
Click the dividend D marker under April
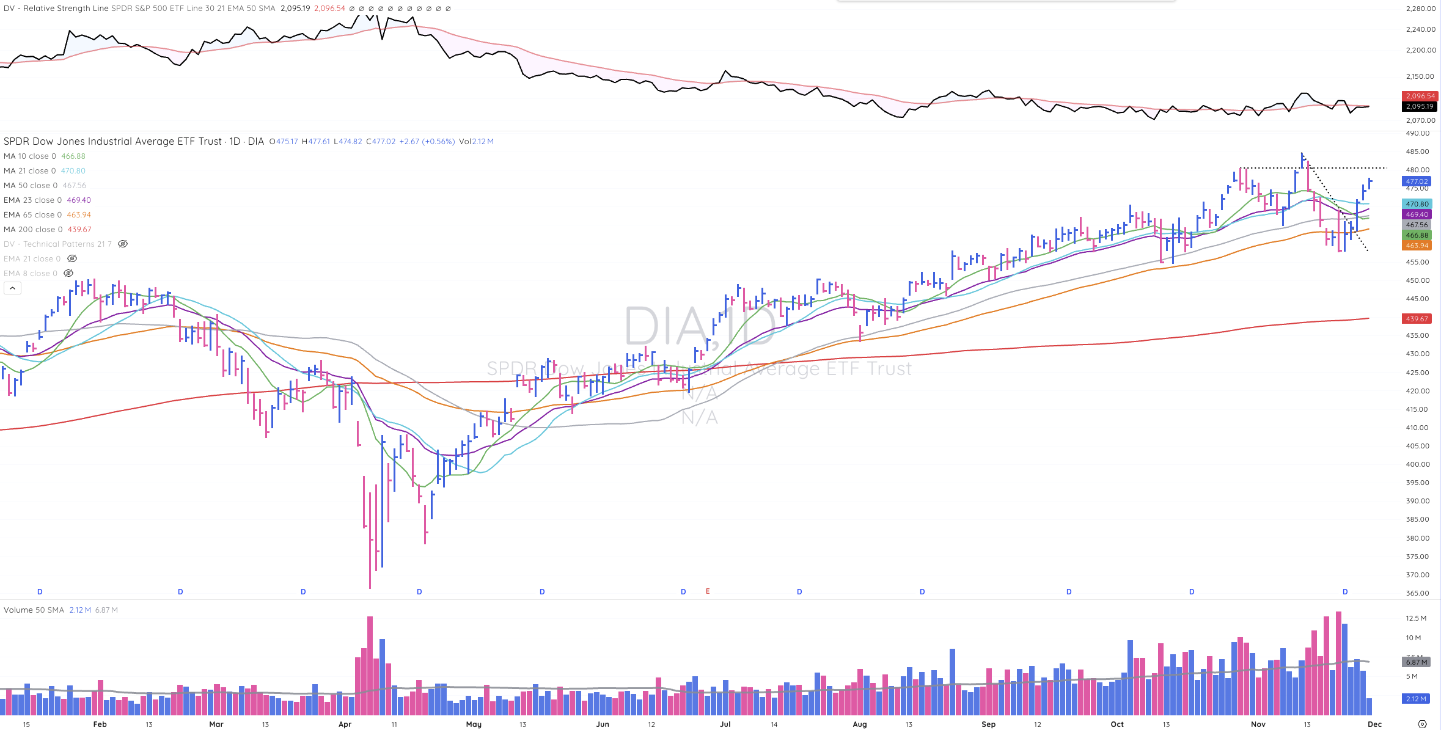(x=419, y=591)
